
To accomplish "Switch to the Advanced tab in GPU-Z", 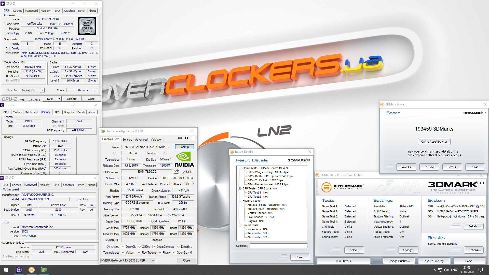I will pos(141,140).
